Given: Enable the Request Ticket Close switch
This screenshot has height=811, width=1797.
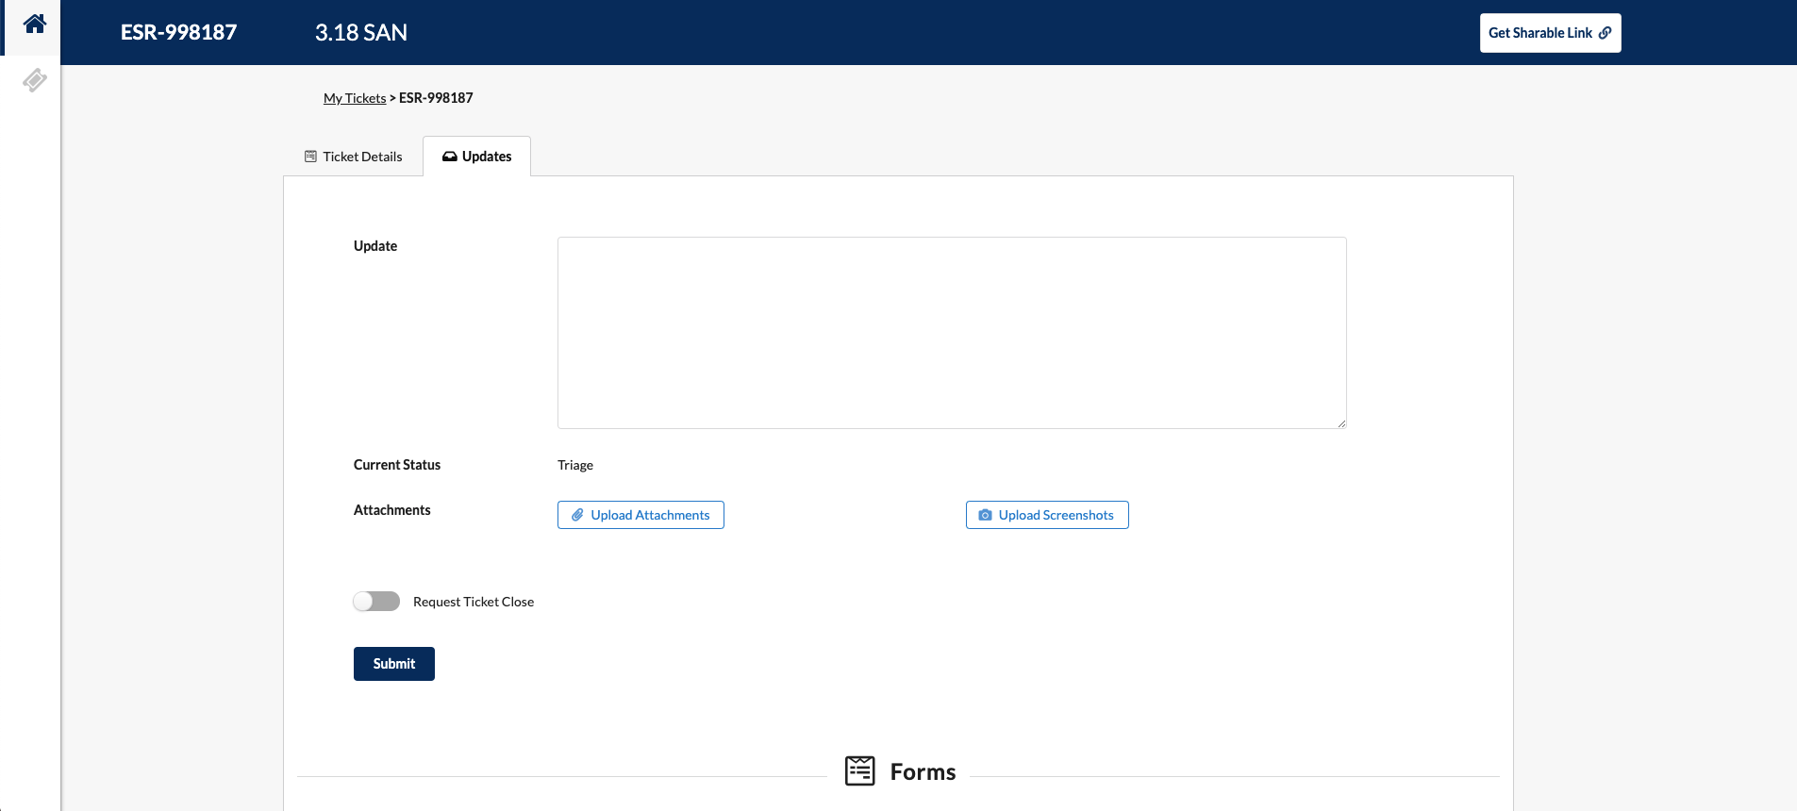Looking at the screenshot, I should click(376, 602).
